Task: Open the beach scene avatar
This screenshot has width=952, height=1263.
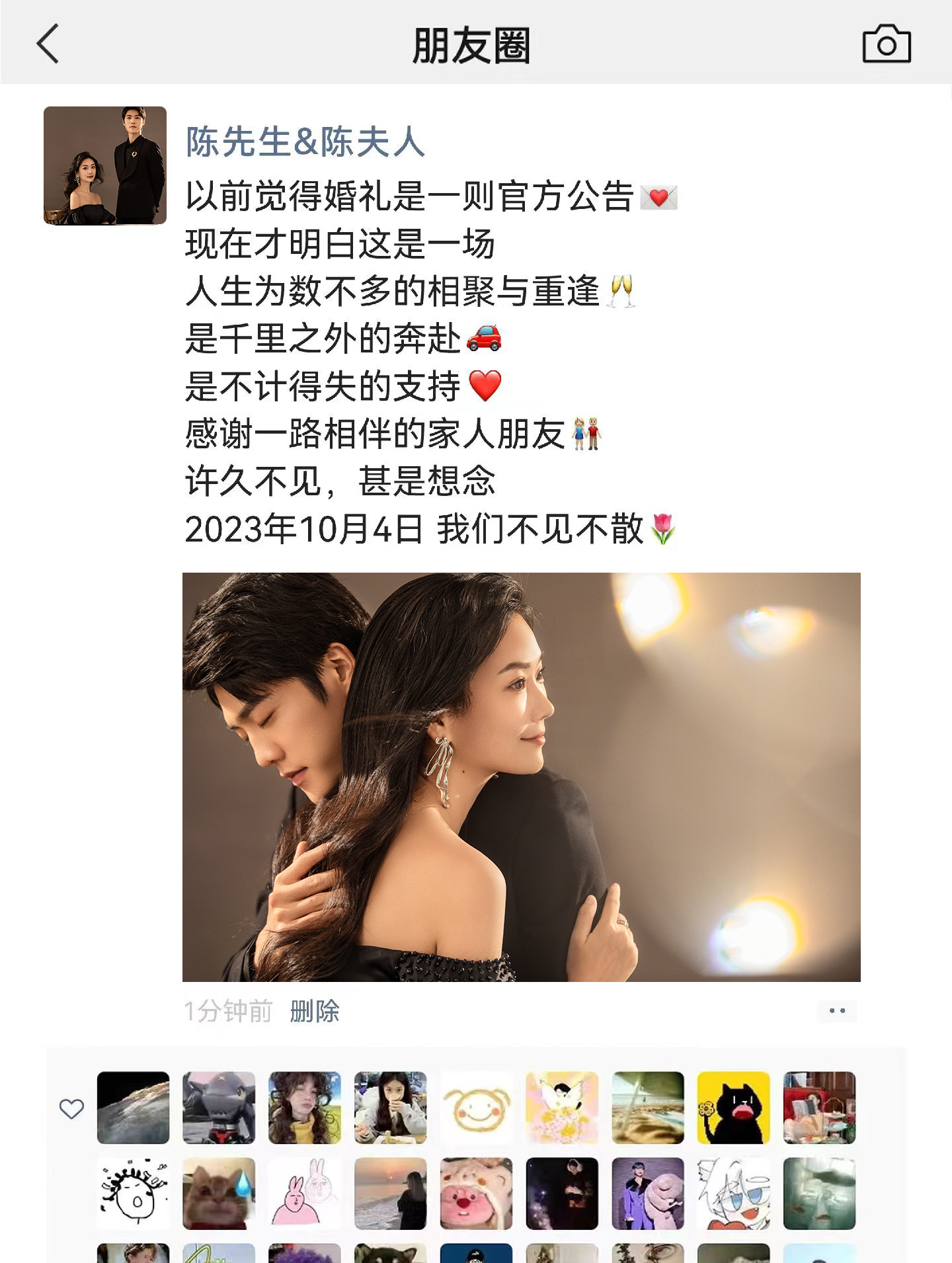Action: point(648,1108)
